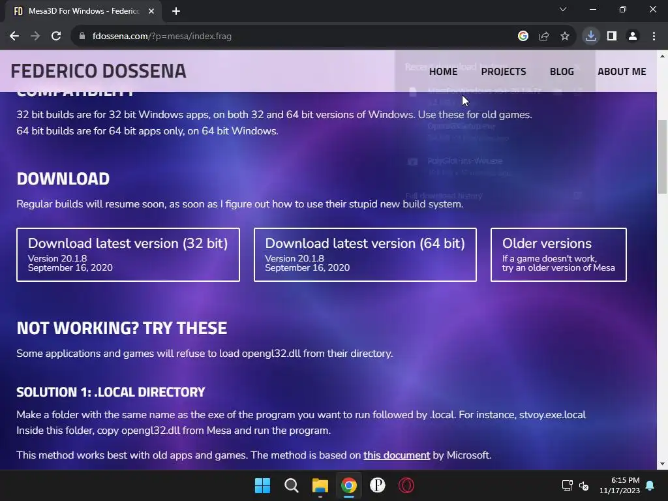Open the Windows Start menu
This screenshot has height=501, width=668.
tap(262, 485)
